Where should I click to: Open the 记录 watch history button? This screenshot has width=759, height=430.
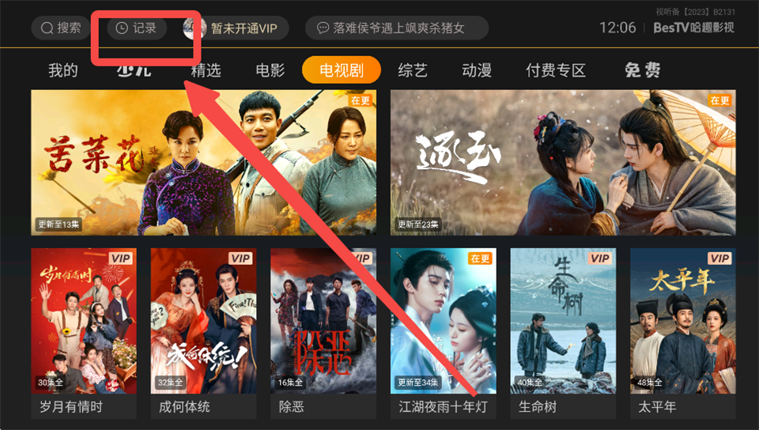[x=137, y=28]
